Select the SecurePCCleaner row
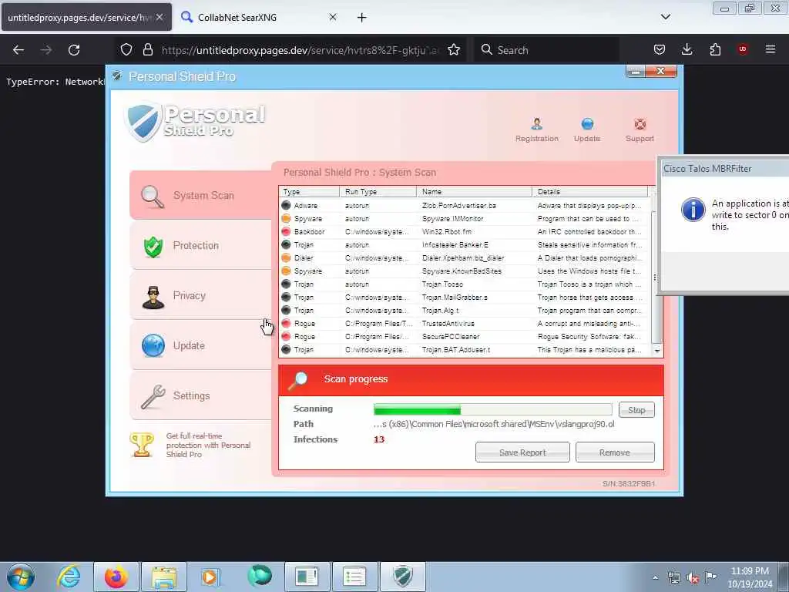Screen dimensions: 789x592 click(465, 336)
